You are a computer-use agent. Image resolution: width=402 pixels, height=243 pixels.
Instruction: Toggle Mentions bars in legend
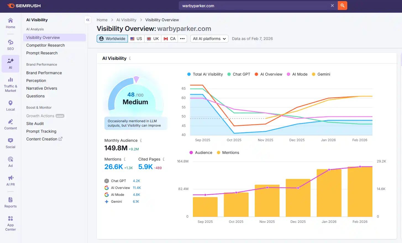click(x=228, y=153)
